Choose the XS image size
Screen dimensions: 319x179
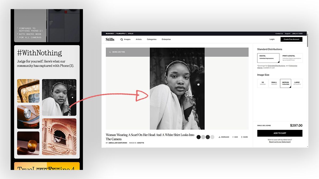pos(263,83)
